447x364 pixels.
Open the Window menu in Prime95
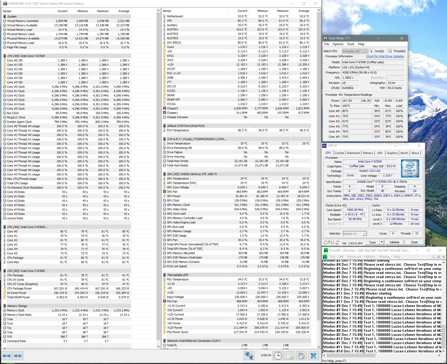tap(385, 257)
